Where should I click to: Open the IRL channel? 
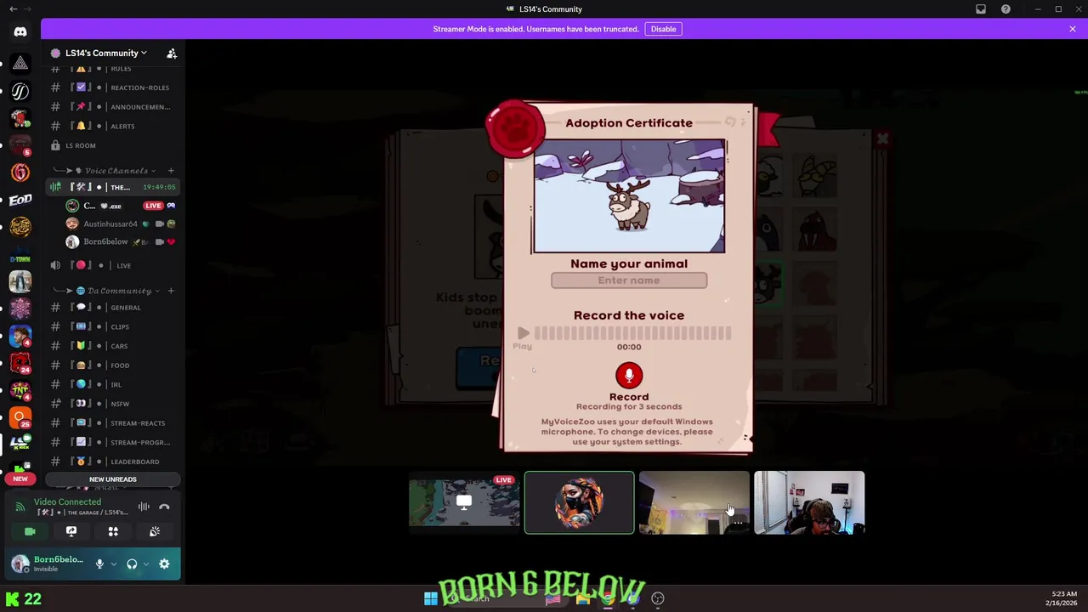tap(114, 384)
